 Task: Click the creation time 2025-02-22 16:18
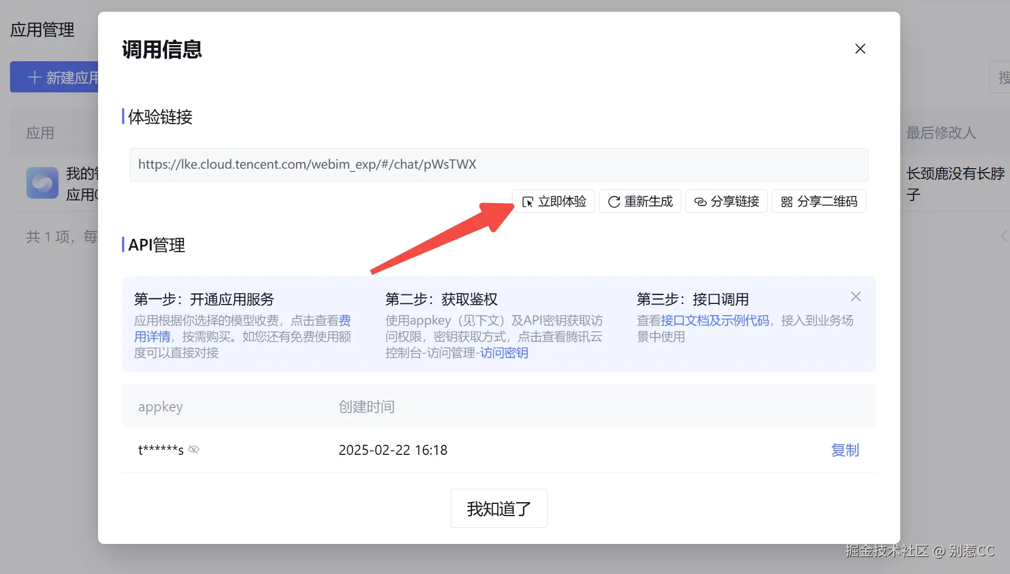tap(393, 450)
